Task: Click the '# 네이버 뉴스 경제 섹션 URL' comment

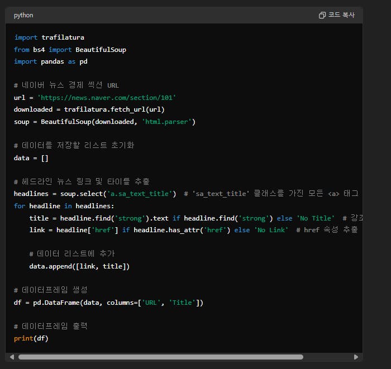Action: point(66,85)
